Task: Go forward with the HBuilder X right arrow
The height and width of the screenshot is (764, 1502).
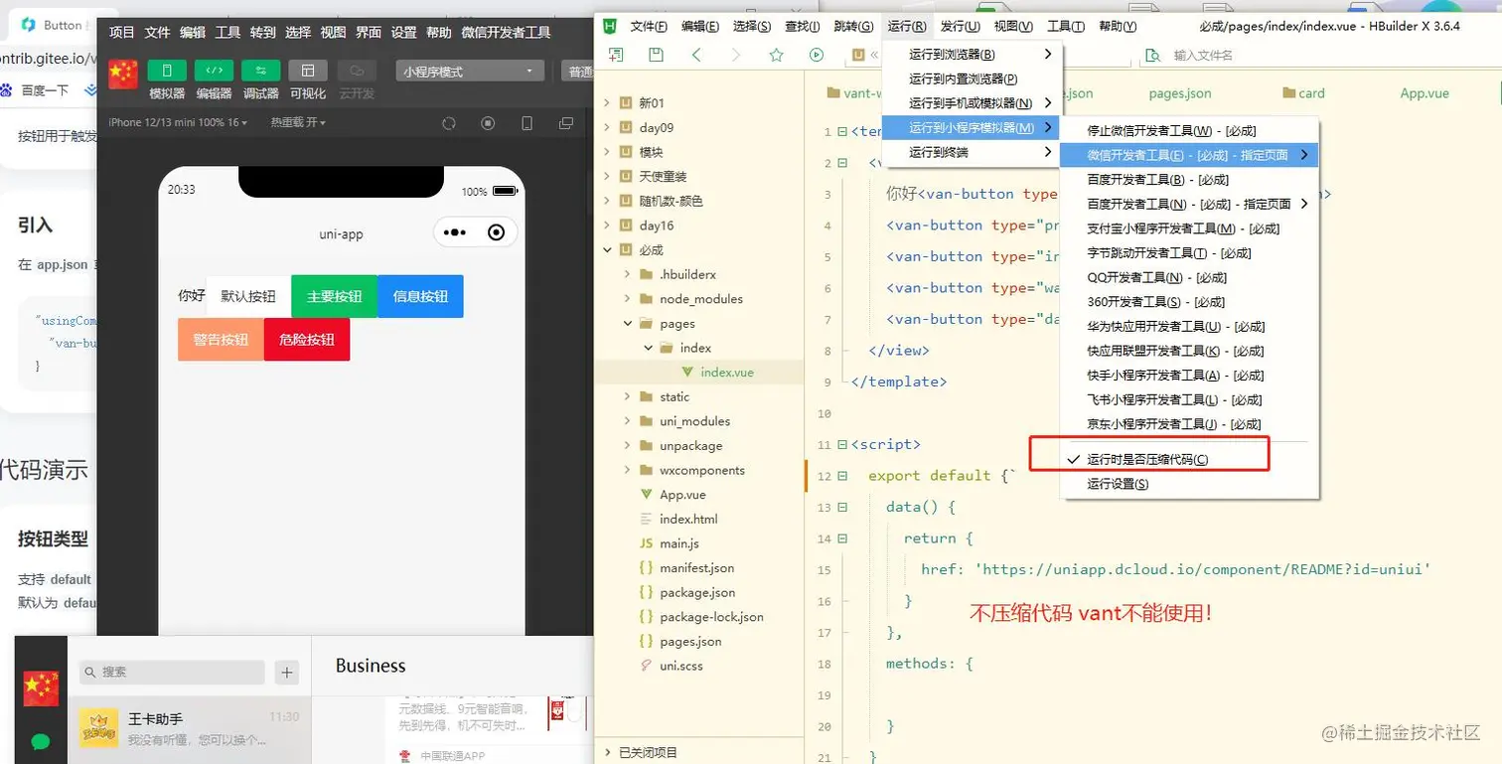Action: 736,56
